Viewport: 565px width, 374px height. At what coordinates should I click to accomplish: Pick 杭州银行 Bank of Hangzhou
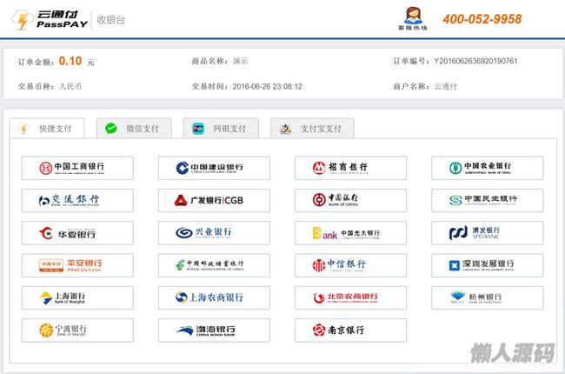pos(487,298)
